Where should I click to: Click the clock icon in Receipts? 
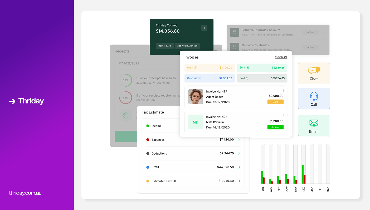coord(126,115)
